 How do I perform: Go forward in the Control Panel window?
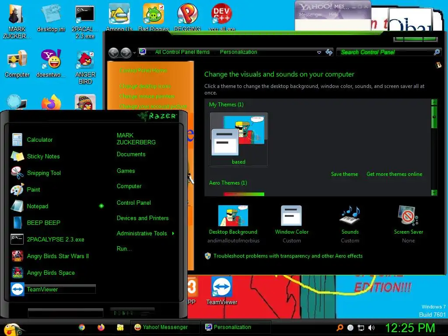[x=126, y=52]
